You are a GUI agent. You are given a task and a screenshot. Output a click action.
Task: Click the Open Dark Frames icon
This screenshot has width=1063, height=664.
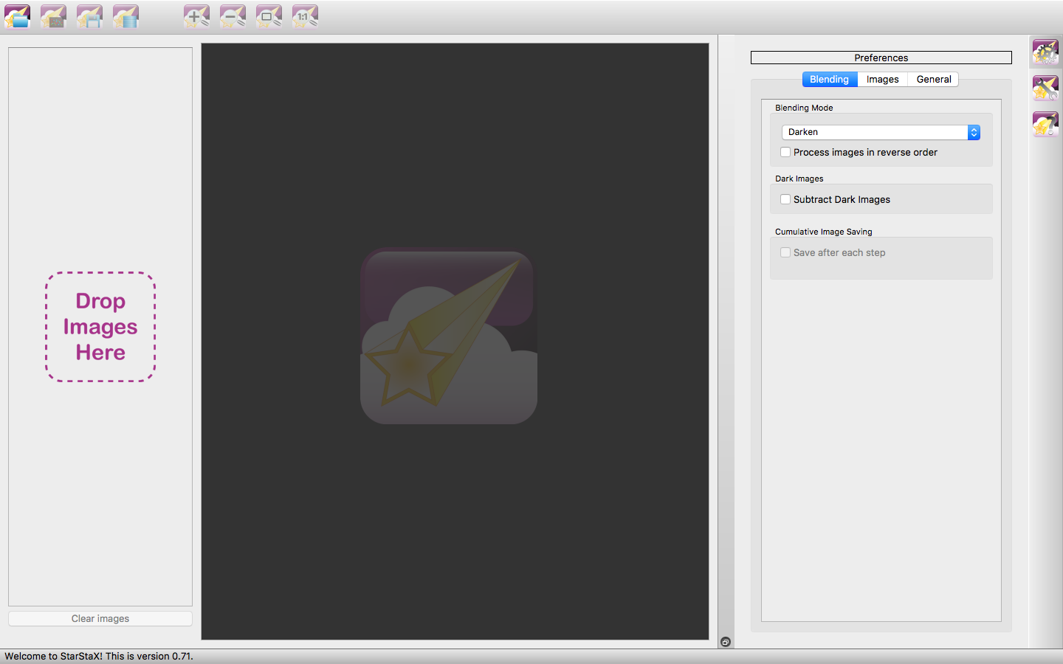coord(53,16)
